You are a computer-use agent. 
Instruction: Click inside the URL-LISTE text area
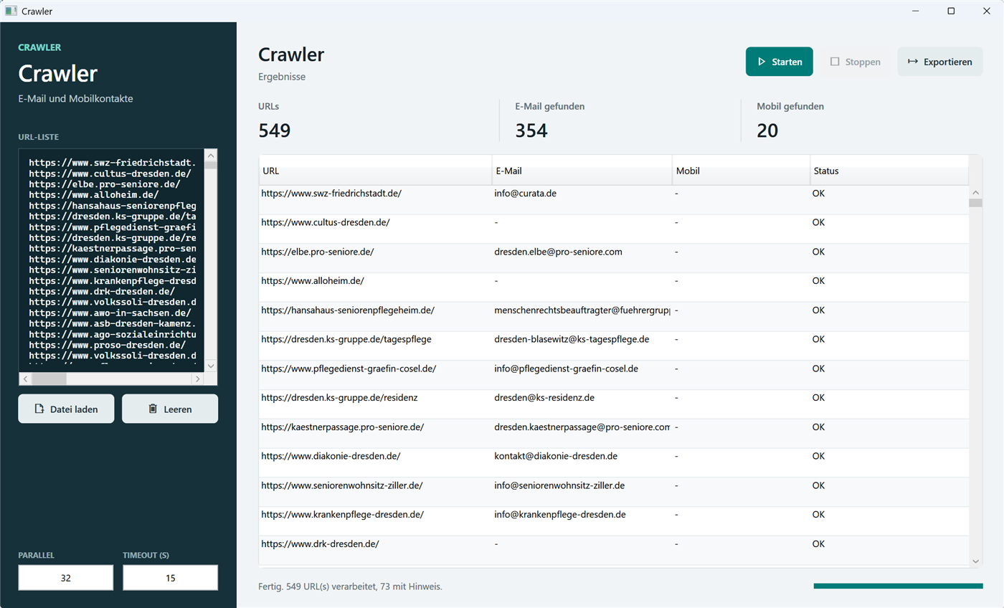click(x=111, y=260)
